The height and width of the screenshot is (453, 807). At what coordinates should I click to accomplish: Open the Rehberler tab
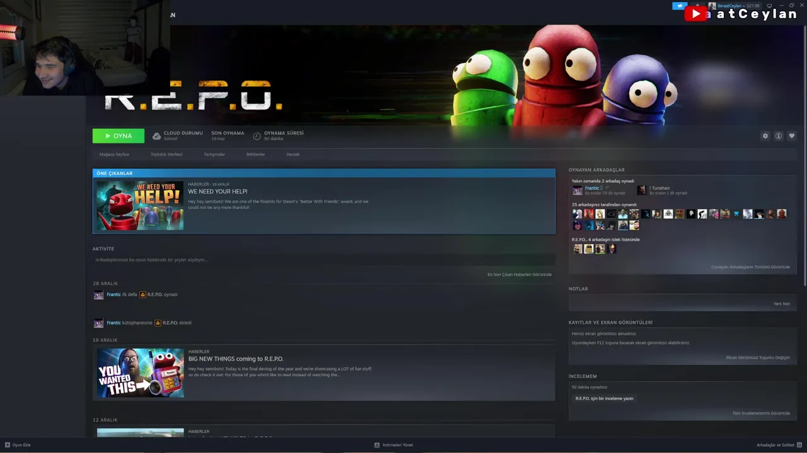(x=255, y=154)
